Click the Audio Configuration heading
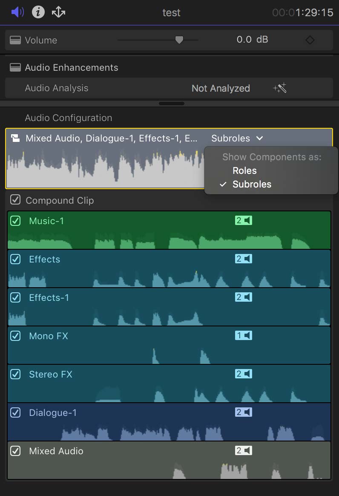The height and width of the screenshot is (496, 339). pyautogui.click(x=69, y=118)
